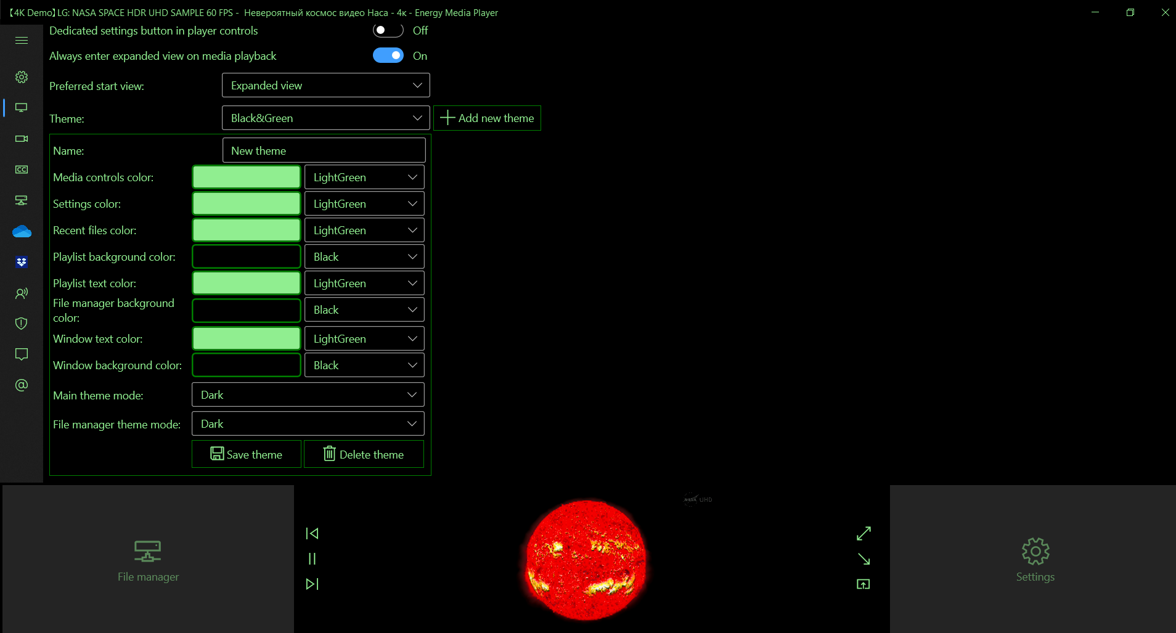Image resolution: width=1176 pixels, height=633 pixels.
Task: Open voice commands settings icon
Action: click(x=22, y=293)
